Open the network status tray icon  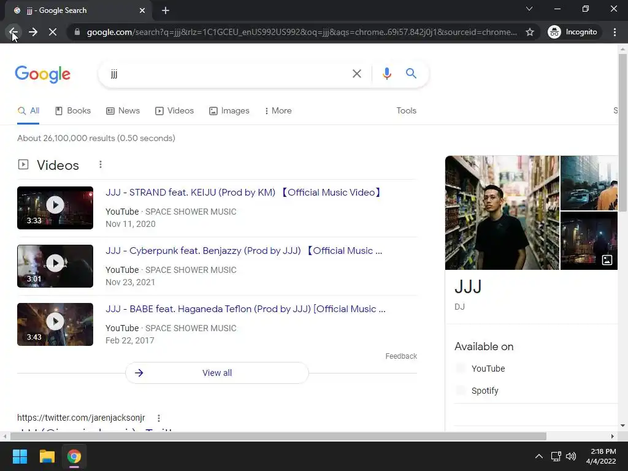click(556, 456)
